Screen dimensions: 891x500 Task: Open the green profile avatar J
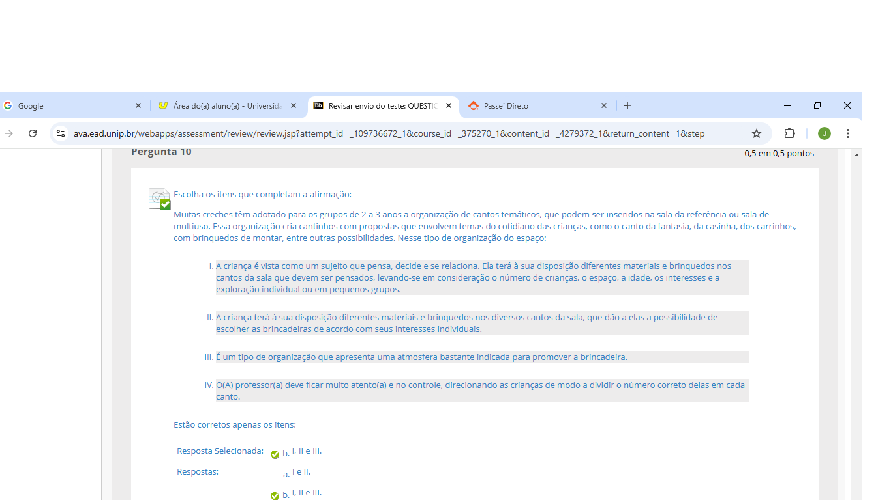coord(824,133)
